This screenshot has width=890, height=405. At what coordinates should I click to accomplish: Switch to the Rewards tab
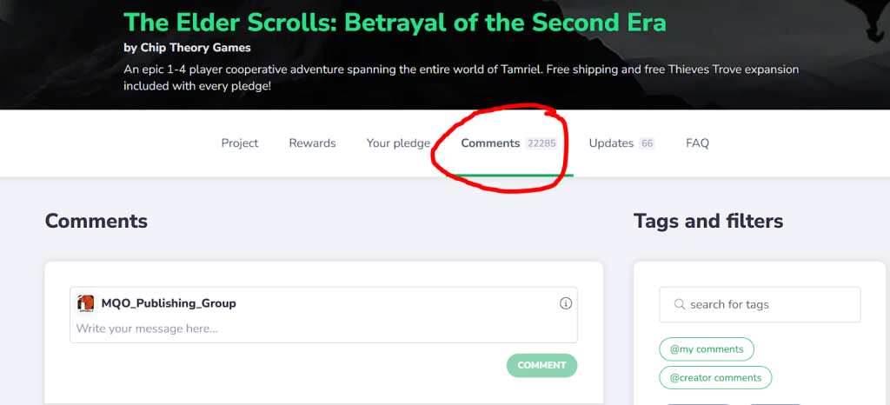[x=312, y=143]
